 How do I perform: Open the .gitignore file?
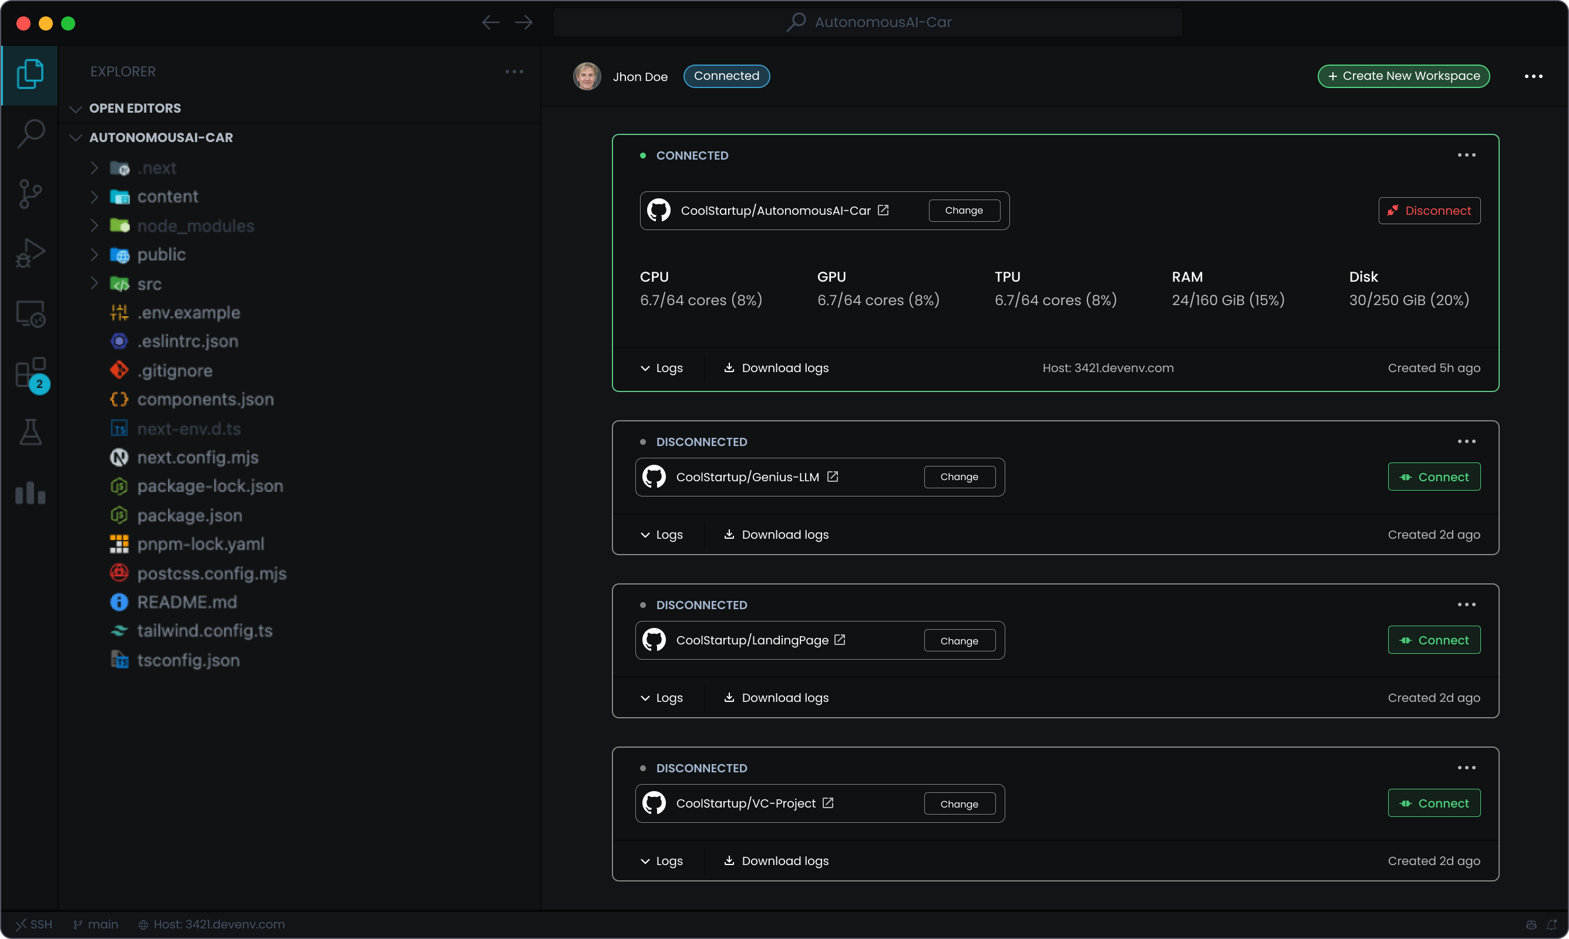pyautogui.click(x=161, y=370)
